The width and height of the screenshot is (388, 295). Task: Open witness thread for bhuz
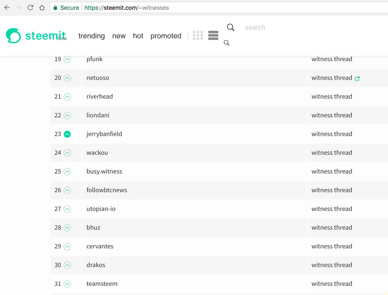332,228
